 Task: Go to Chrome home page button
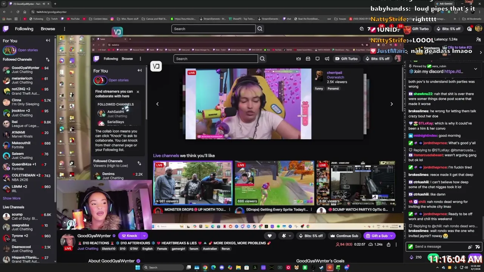tap(25, 12)
